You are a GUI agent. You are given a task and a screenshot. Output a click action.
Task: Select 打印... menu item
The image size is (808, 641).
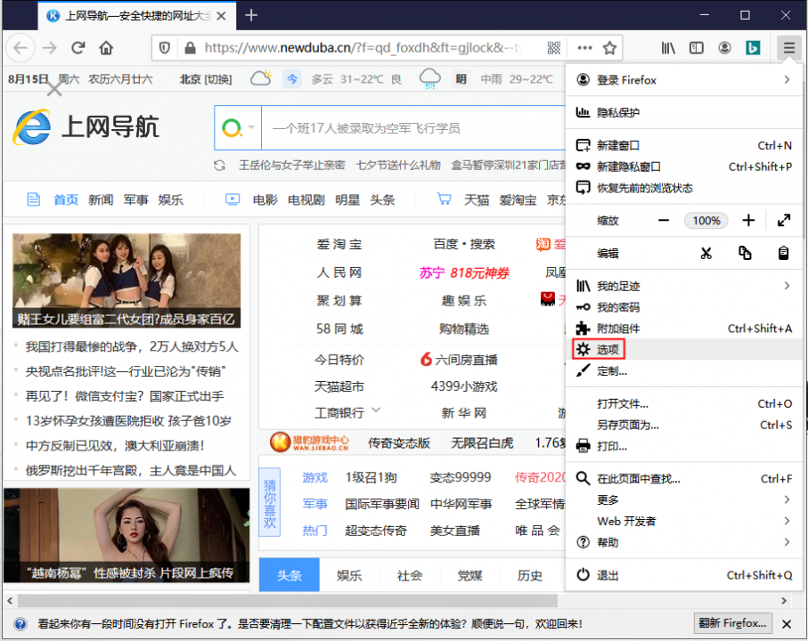(x=684, y=446)
